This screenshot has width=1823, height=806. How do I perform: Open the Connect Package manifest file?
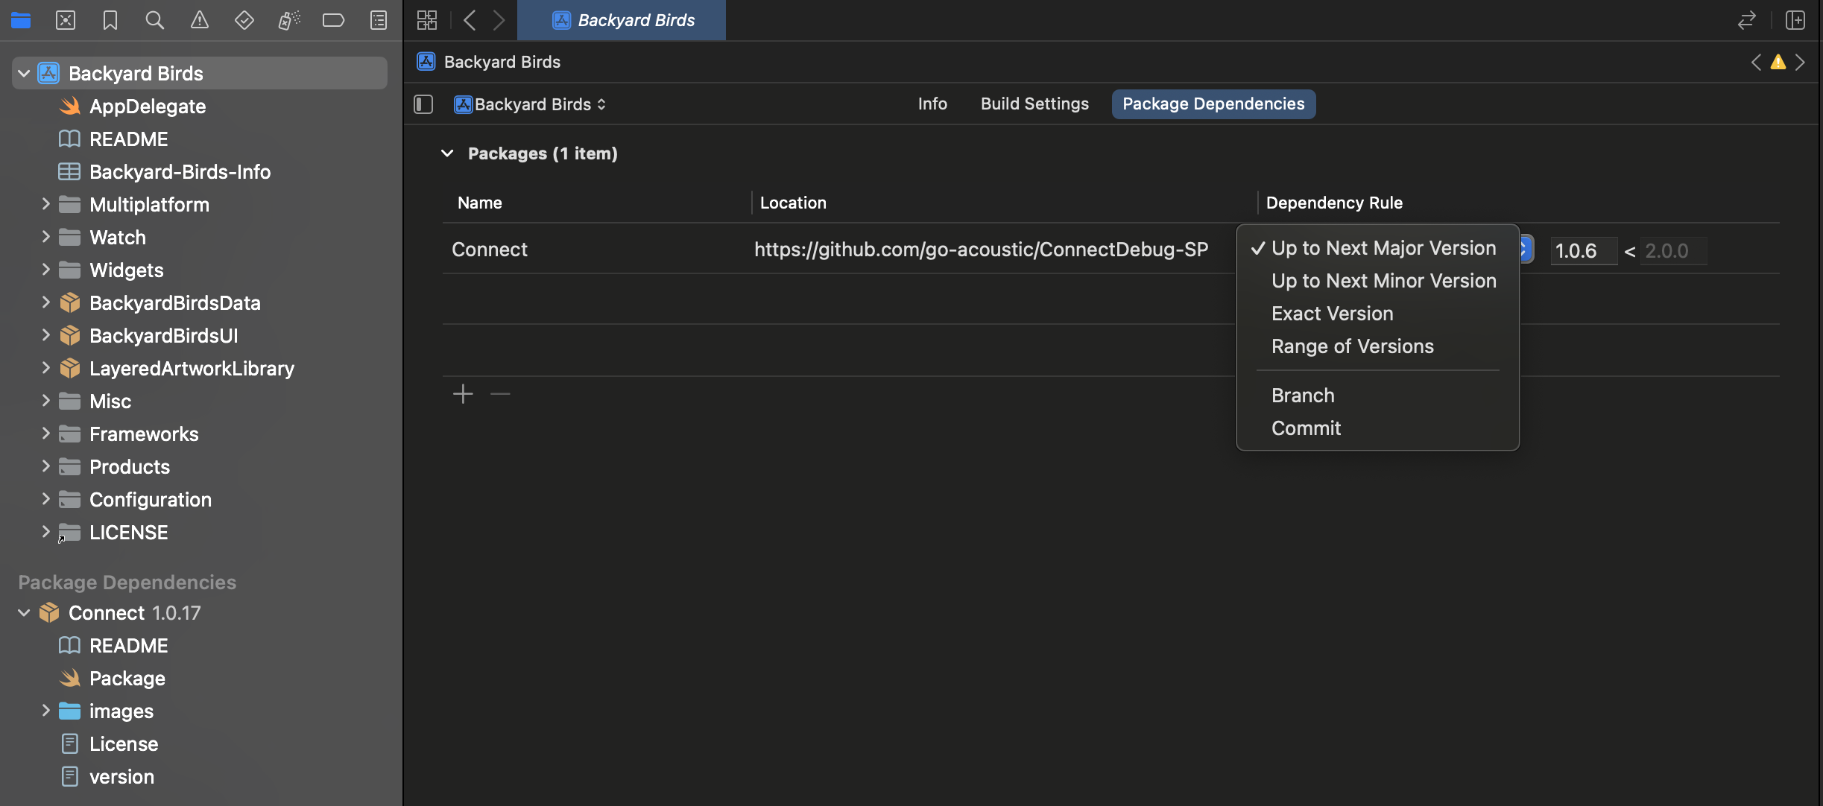pyautogui.click(x=127, y=678)
